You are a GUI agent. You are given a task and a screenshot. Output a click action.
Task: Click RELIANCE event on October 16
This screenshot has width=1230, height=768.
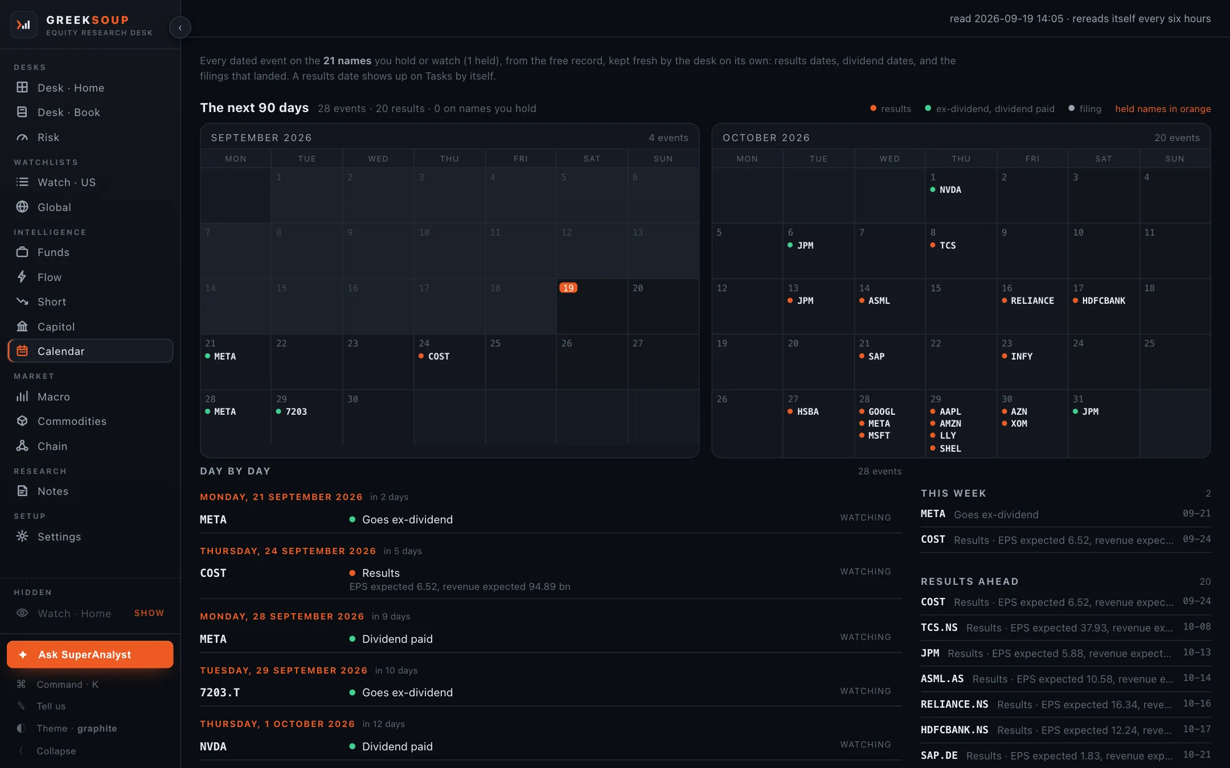[1028, 300]
